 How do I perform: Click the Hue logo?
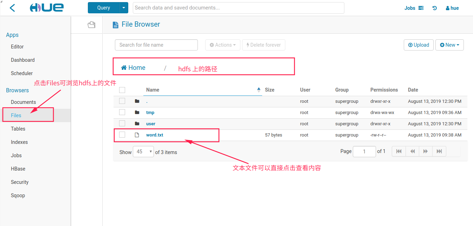46,8
